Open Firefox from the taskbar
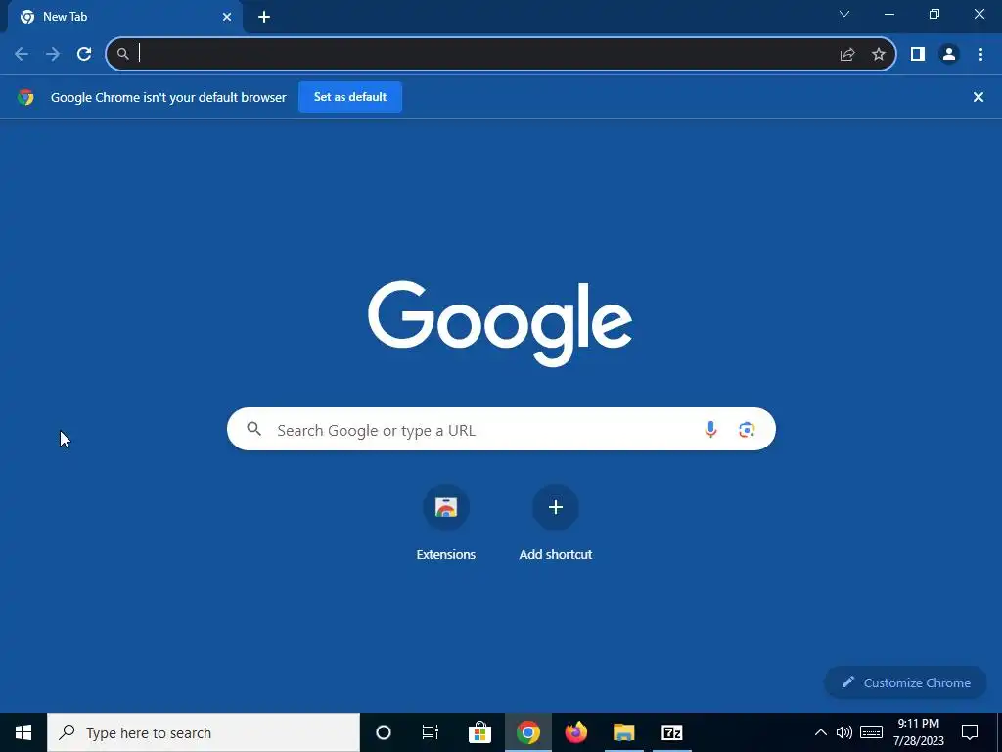The height and width of the screenshot is (752, 1002). [575, 732]
